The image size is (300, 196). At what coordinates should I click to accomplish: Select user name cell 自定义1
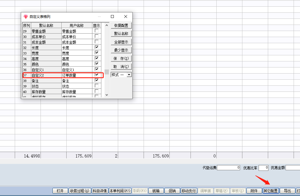[x=77, y=70]
